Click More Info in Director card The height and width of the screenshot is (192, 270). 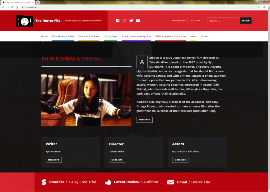click(x=117, y=160)
